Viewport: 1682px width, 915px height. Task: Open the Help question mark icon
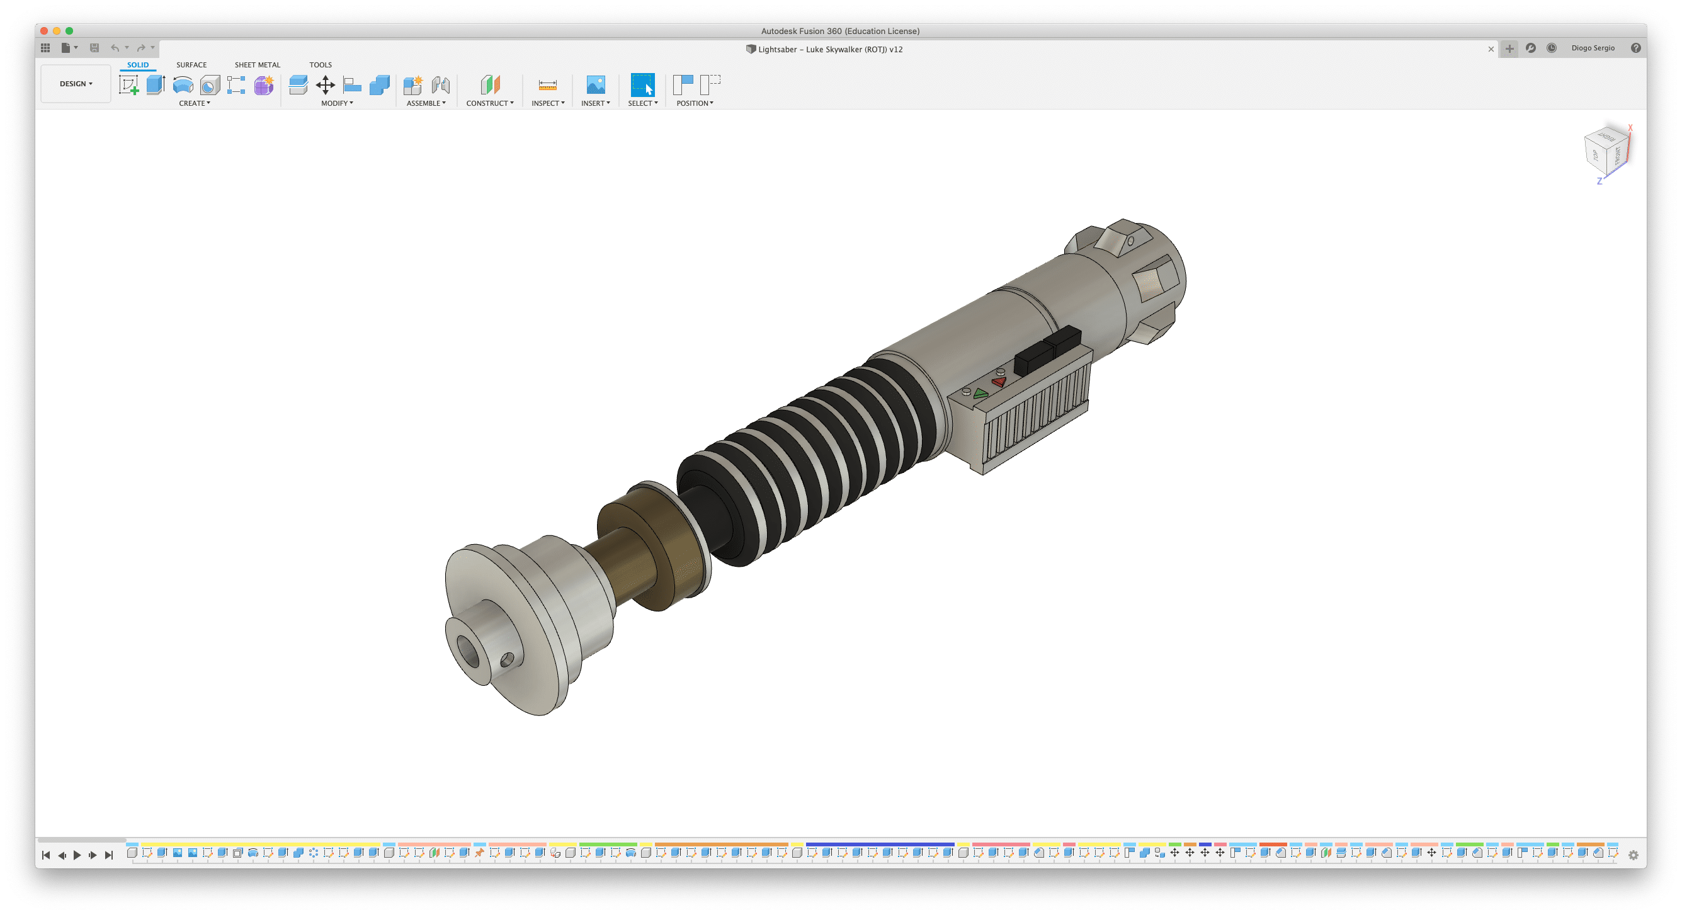click(x=1635, y=48)
